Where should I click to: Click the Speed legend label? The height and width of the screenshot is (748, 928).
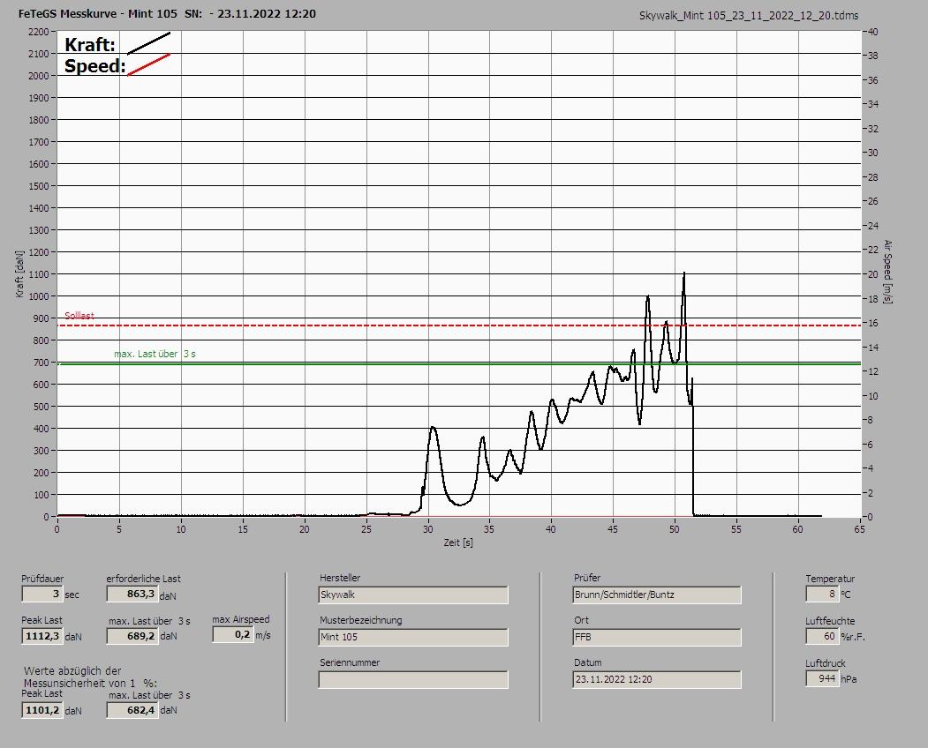tap(94, 65)
